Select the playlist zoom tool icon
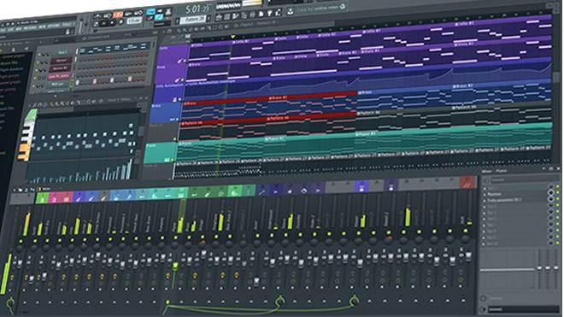 click(220, 26)
